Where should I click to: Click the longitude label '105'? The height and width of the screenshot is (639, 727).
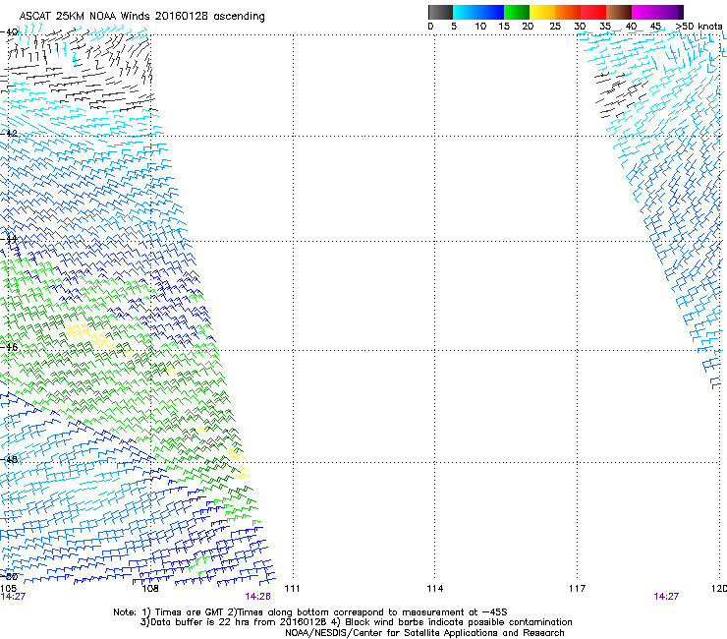(8, 589)
